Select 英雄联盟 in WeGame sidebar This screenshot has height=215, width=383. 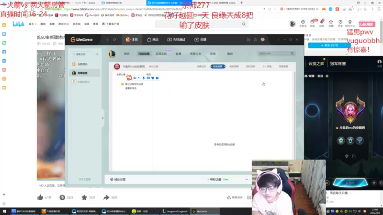[85, 73]
